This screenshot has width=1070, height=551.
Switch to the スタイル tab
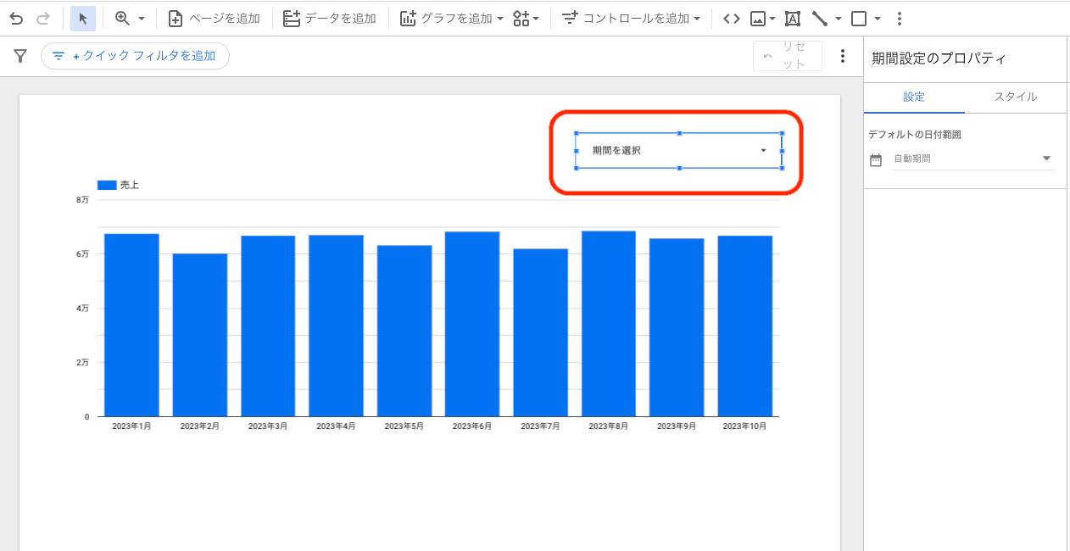click(1015, 97)
